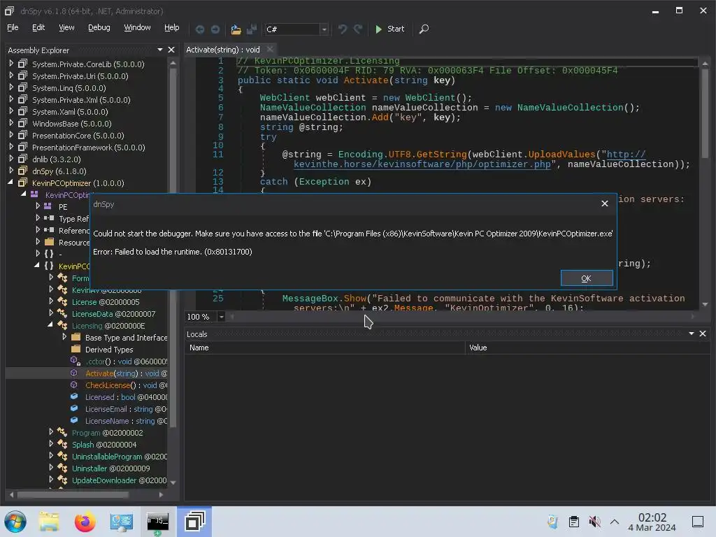The width and height of the screenshot is (716, 537).
Task: Click the Navigate Backward arrow icon
Action: (x=199, y=29)
